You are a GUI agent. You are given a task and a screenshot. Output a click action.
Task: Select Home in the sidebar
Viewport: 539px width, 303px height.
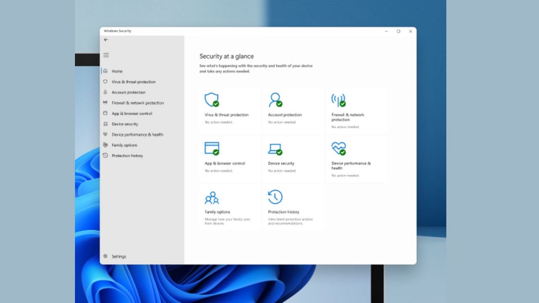pyautogui.click(x=117, y=71)
